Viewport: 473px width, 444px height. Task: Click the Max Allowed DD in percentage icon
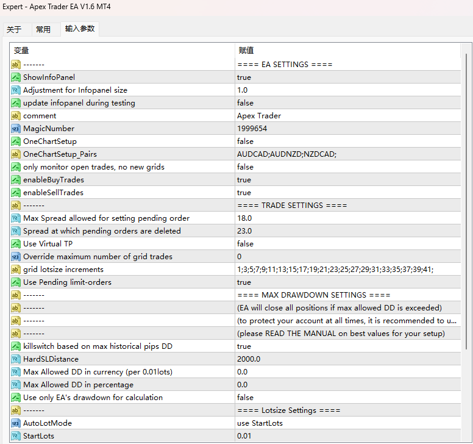pyautogui.click(x=16, y=385)
